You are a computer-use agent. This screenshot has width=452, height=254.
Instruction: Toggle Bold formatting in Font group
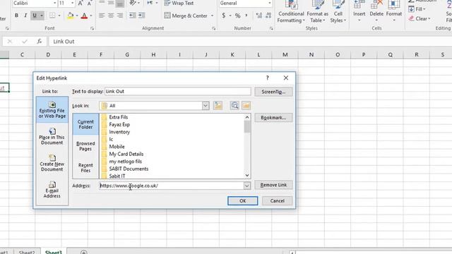[x=16, y=16]
